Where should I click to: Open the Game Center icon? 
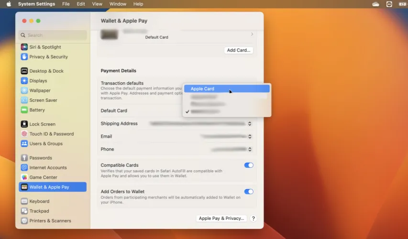click(x=24, y=177)
